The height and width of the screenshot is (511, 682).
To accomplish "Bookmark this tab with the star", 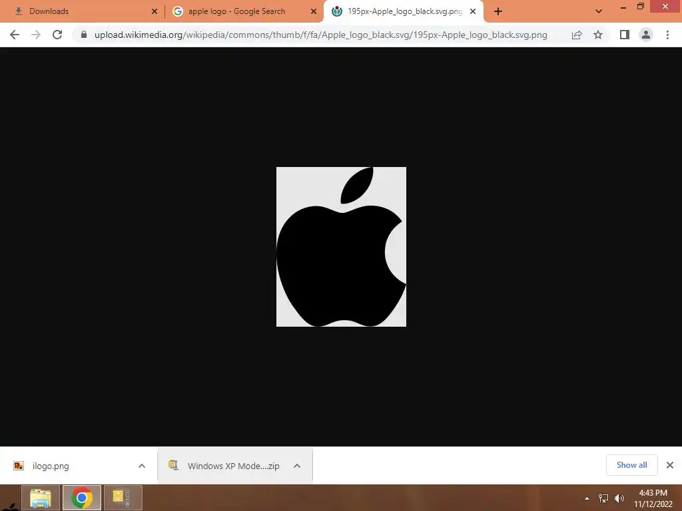I will pos(598,35).
